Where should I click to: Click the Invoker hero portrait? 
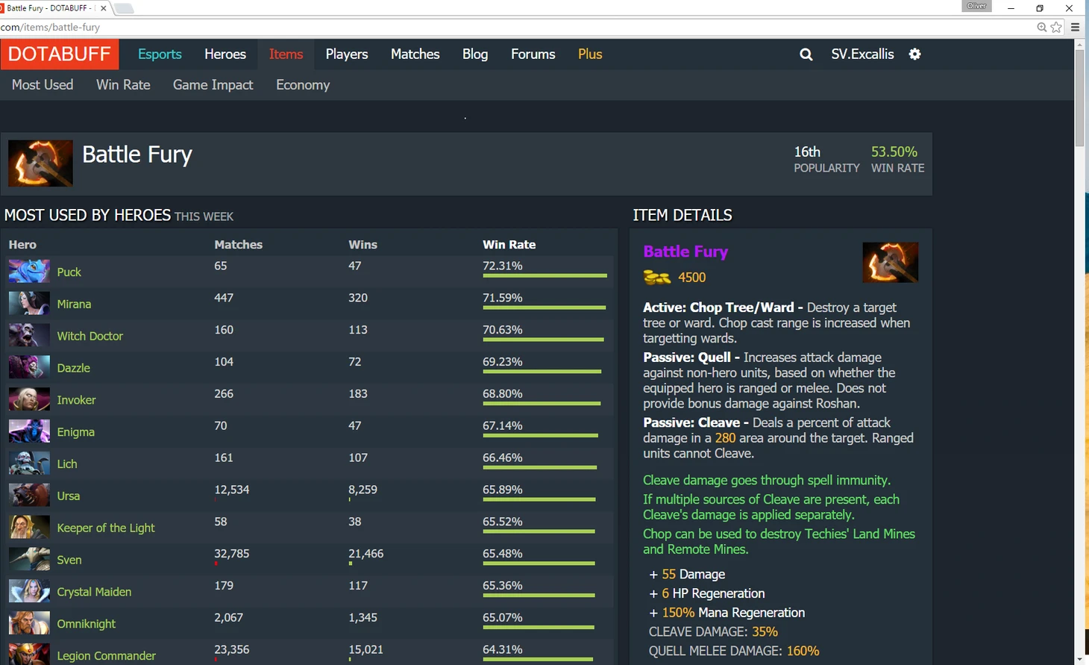point(29,400)
